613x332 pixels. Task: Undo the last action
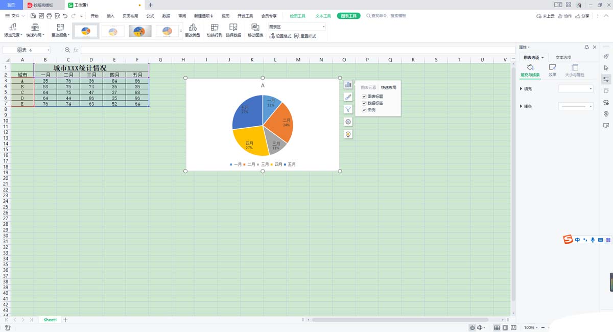65,16
